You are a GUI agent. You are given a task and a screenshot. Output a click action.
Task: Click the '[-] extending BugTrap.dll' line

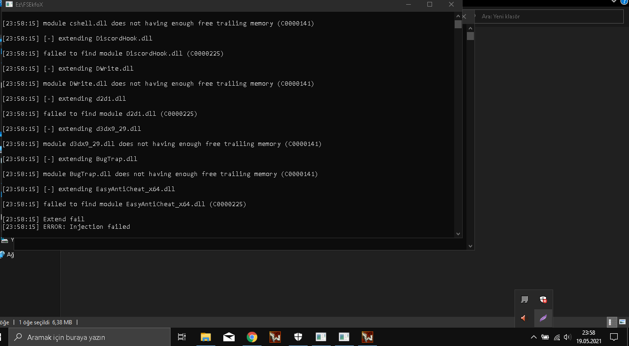point(70,159)
